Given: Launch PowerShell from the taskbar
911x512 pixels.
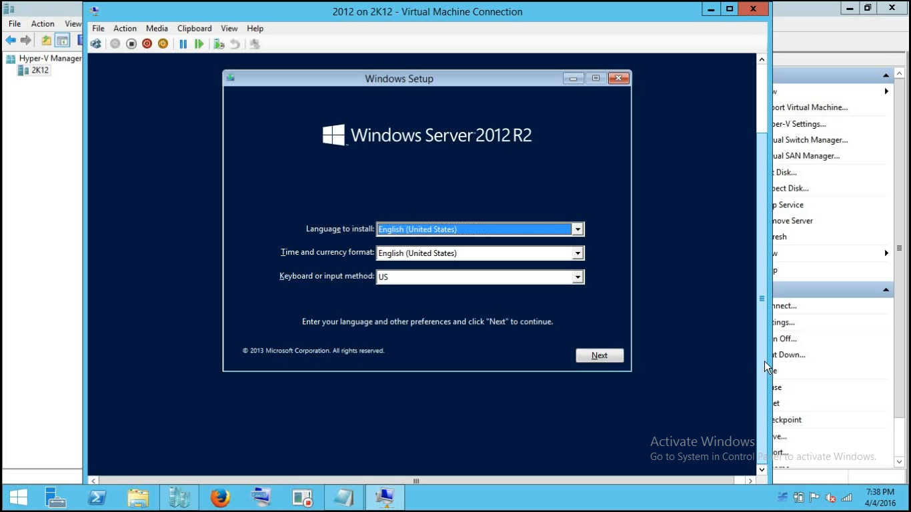Looking at the screenshot, I should click(97, 497).
